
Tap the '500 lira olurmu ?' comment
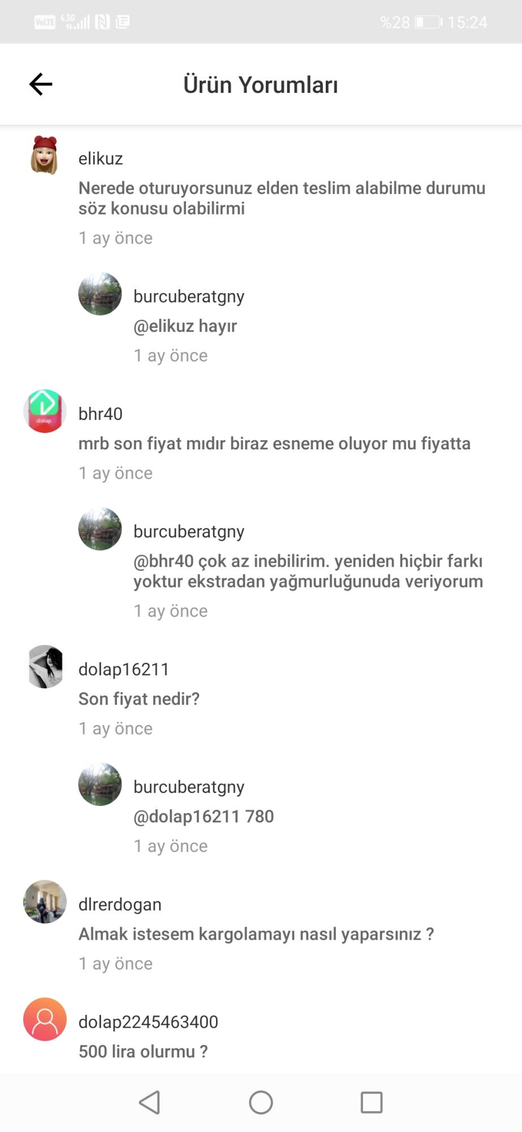tap(143, 1052)
